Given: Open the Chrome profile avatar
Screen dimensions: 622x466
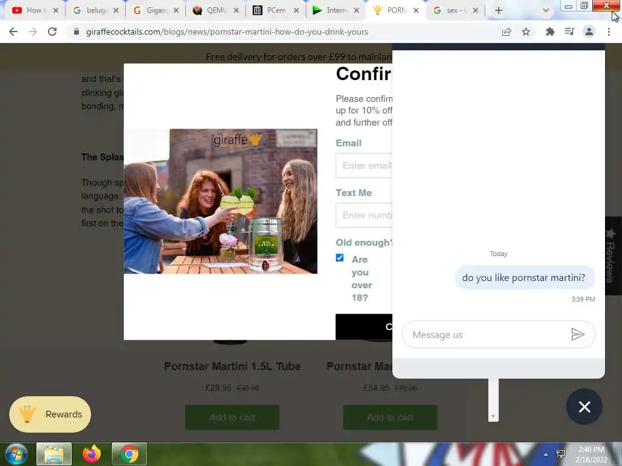Looking at the screenshot, I should pyautogui.click(x=589, y=32).
